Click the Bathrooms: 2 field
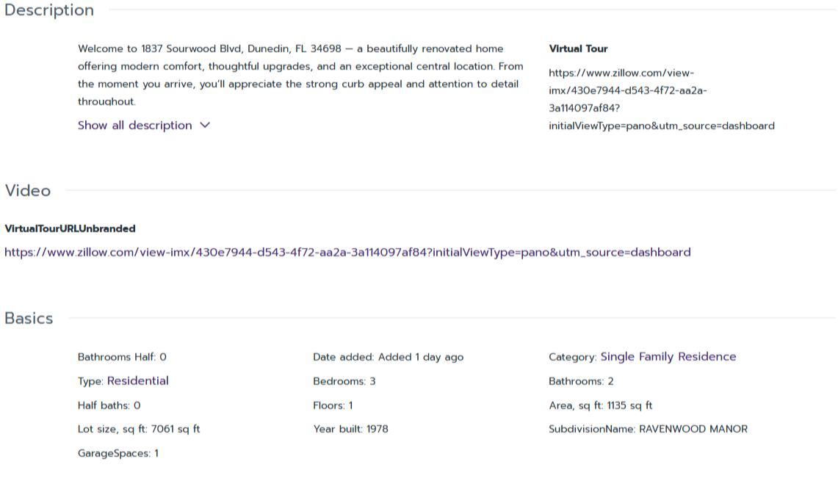This screenshot has width=838, height=492. point(581,382)
